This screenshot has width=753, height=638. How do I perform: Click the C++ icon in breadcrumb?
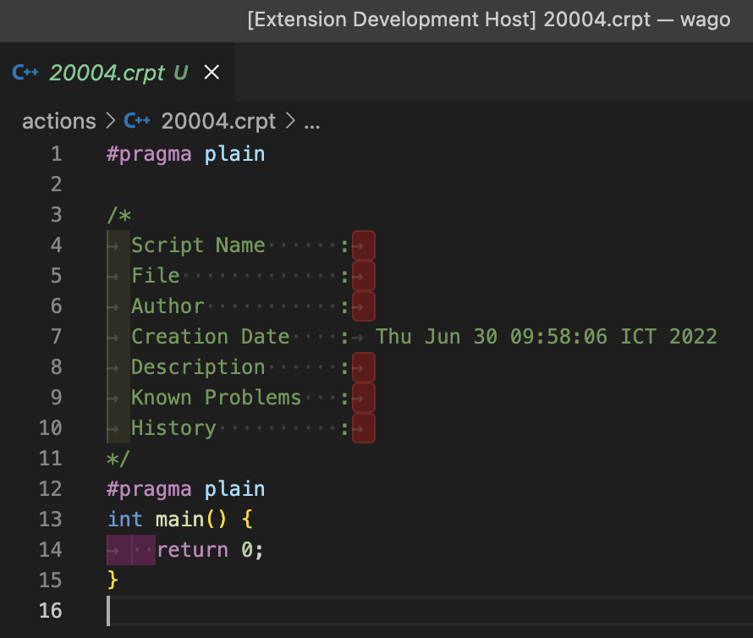pyautogui.click(x=137, y=121)
